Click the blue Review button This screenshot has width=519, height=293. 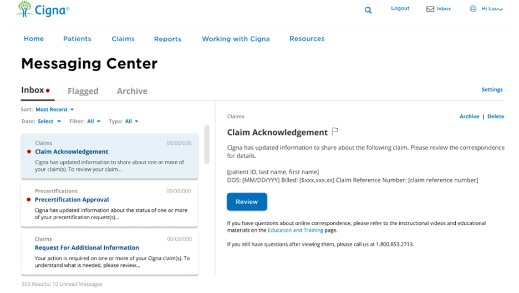(x=247, y=202)
